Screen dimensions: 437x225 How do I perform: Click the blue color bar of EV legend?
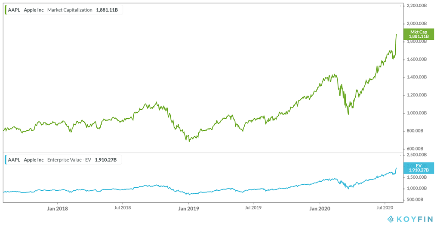point(6,160)
